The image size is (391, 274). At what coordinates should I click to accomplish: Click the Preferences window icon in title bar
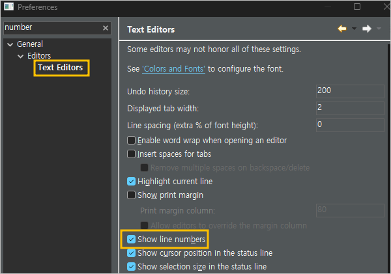[x=8, y=7]
